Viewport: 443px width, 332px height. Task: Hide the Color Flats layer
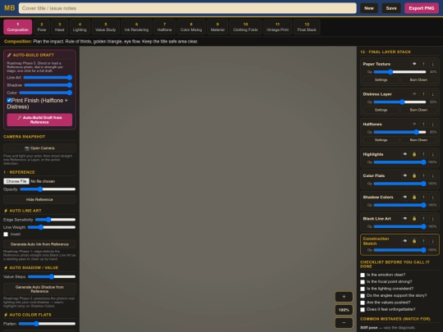point(405,175)
